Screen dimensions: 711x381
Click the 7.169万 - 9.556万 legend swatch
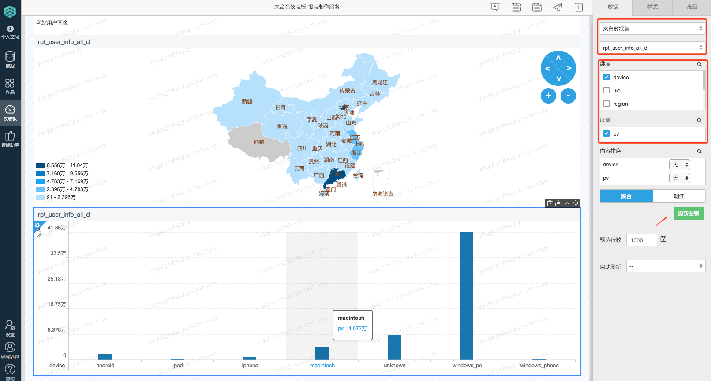click(x=40, y=174)
